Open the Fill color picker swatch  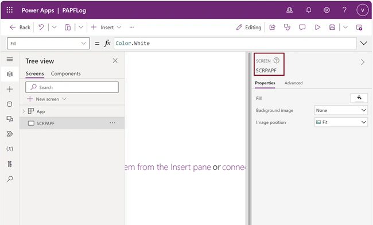(359, 98)
